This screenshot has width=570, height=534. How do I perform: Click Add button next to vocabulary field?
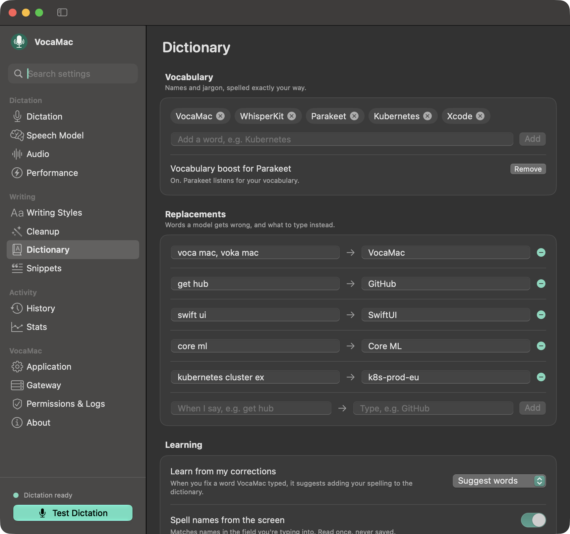coord(533,139)
